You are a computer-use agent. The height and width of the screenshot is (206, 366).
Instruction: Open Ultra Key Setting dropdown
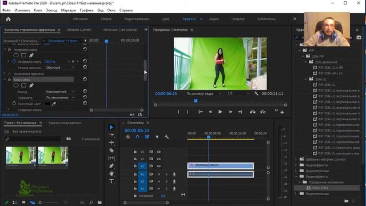tap(60, 98)
